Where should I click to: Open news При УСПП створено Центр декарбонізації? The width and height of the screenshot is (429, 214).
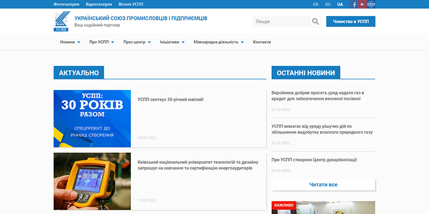pos(314,160)
